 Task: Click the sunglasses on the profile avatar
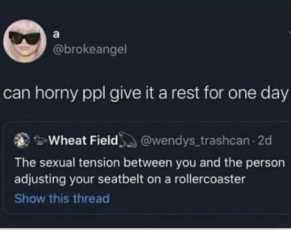24,38
